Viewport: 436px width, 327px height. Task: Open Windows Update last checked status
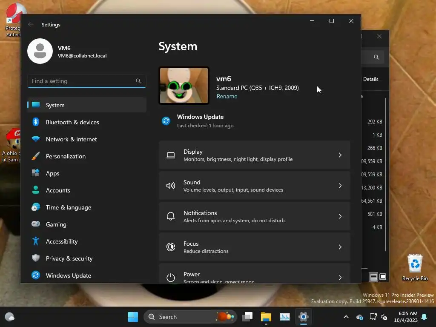(x=205, y=126)
